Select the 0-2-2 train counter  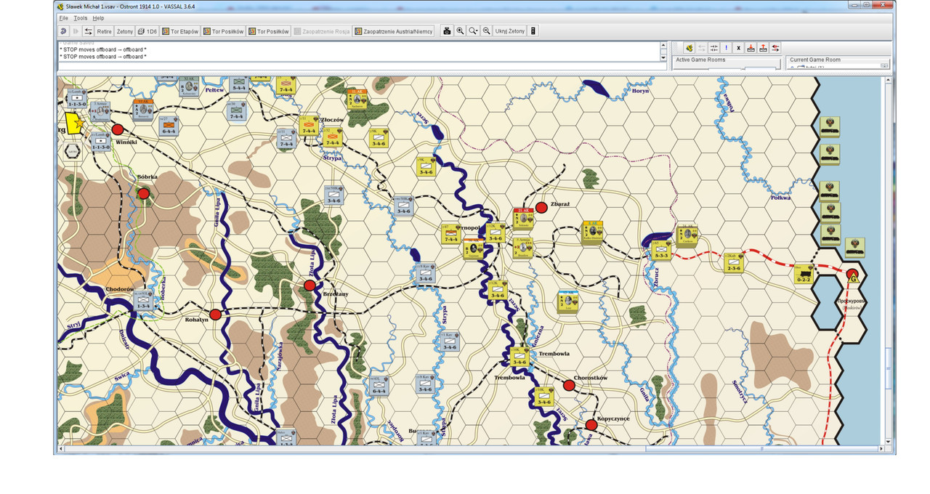(804, 275)
